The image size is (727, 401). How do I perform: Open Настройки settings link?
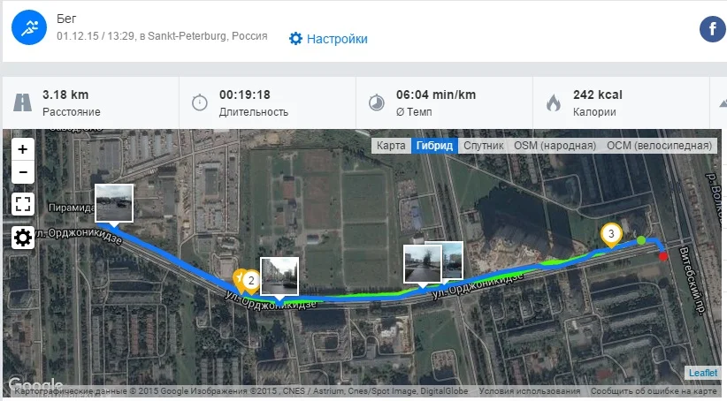(x=328, y=39)
